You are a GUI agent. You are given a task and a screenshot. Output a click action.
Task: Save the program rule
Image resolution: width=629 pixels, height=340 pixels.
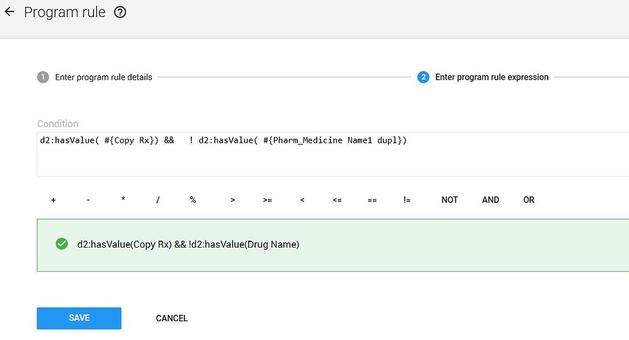pyautogui.click(x=79, y=318)
